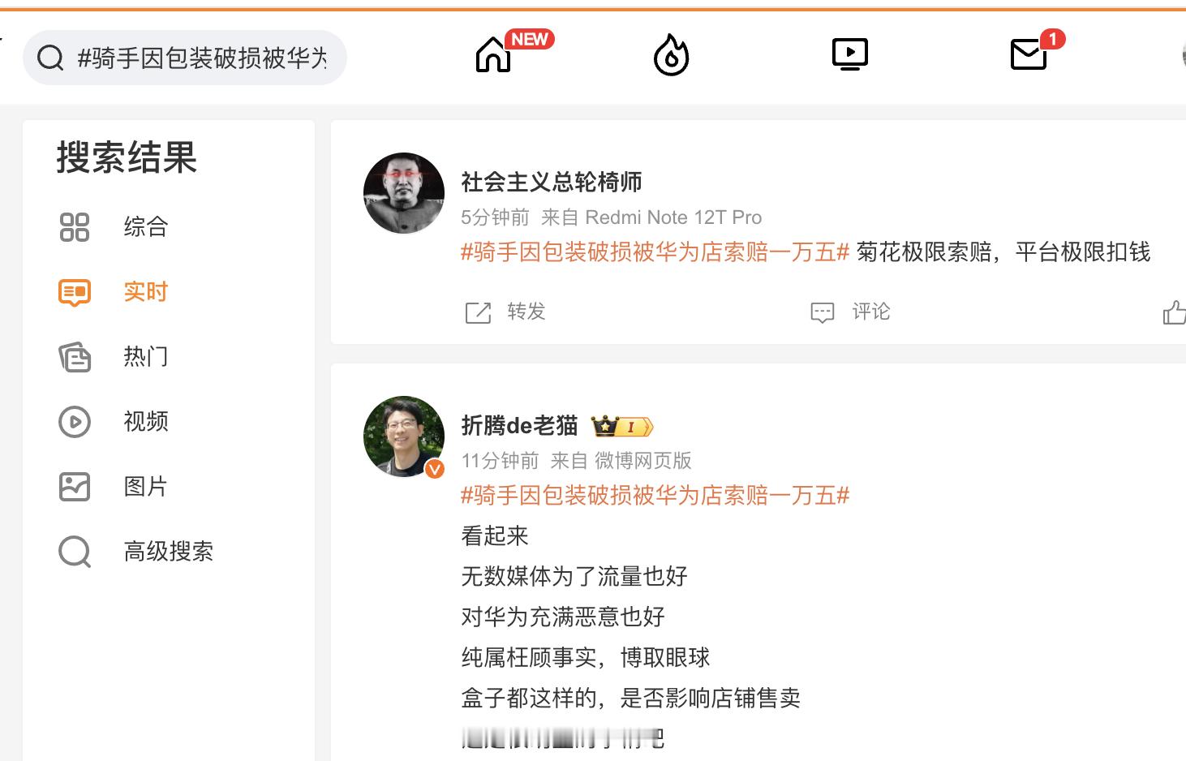Screen dimensions: 1186x761
Task: Click the crown membership badge next to 折腾de老猫
Action: point(622,426)
